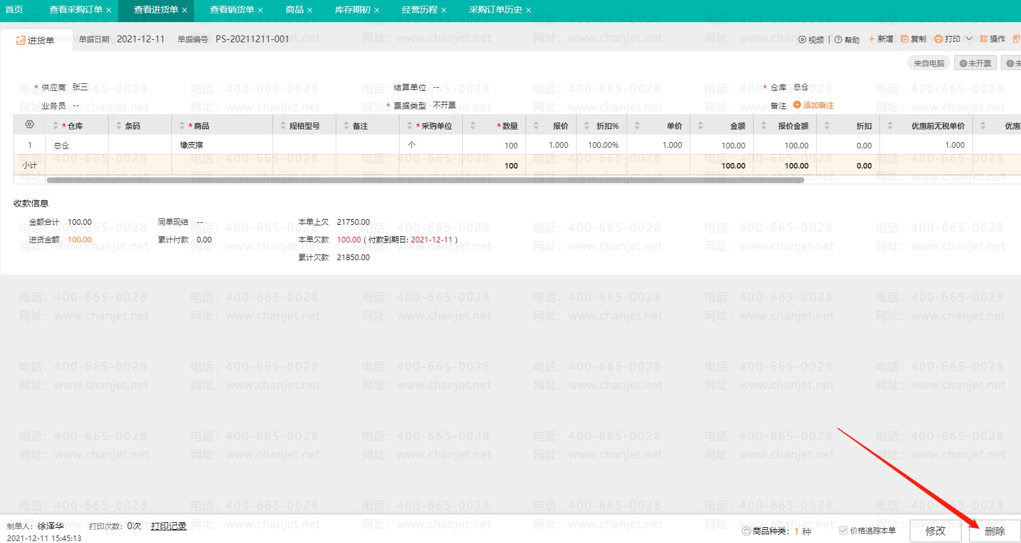
Task: Click the 删除 button
Action: click(994, 531)
